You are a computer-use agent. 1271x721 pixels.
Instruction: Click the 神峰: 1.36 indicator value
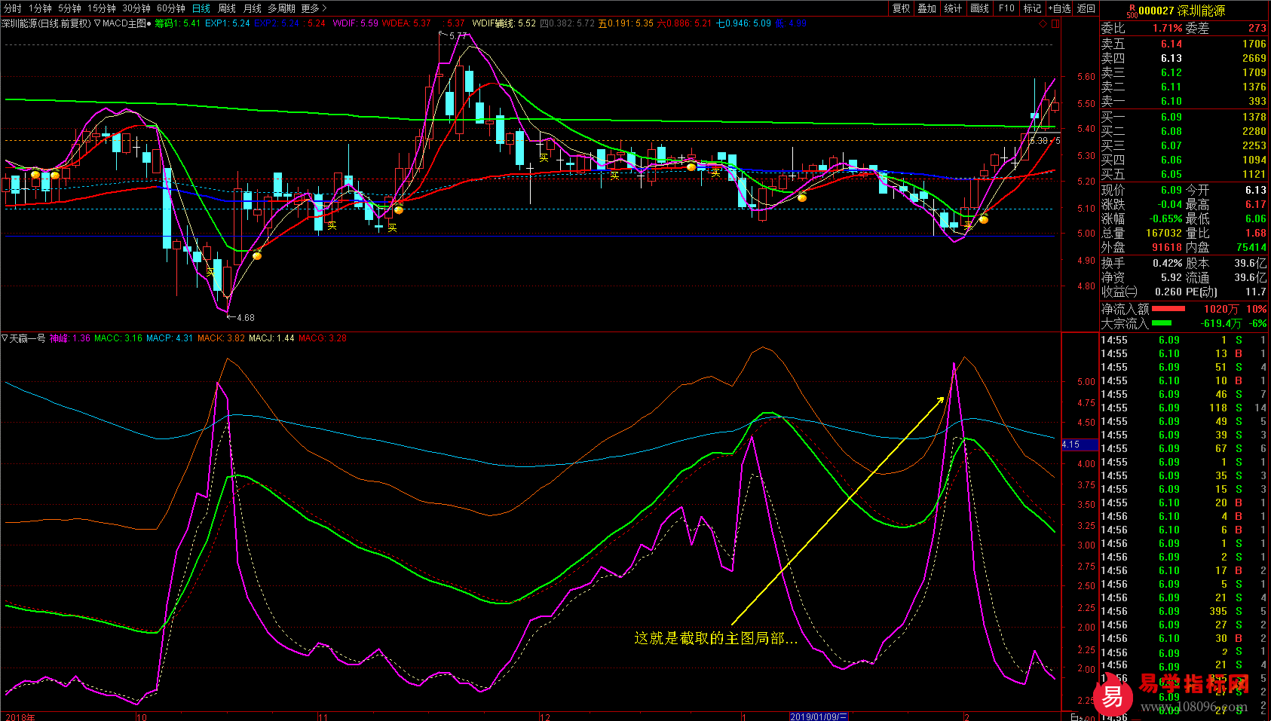coord(70,338)
